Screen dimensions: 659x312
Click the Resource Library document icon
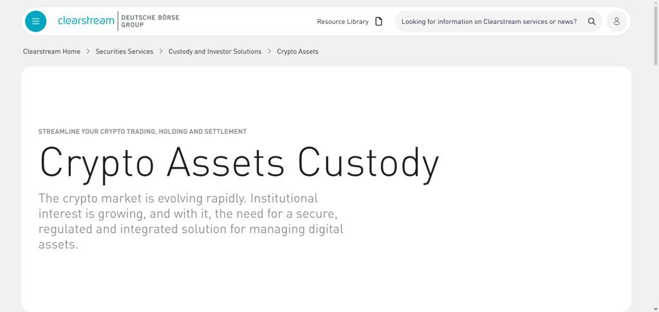tap(378, 21)
